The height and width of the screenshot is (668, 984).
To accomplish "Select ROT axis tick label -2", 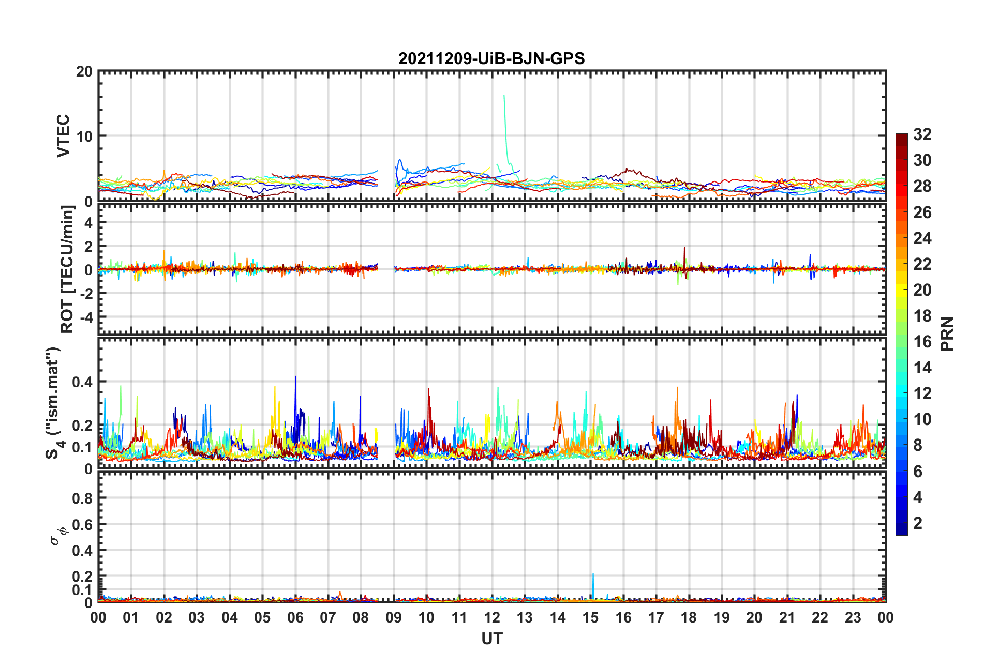I will pos(86,293).
